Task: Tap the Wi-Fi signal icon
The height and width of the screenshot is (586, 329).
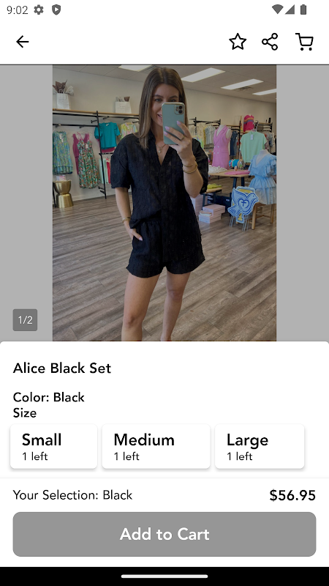Action: point(277,10)
